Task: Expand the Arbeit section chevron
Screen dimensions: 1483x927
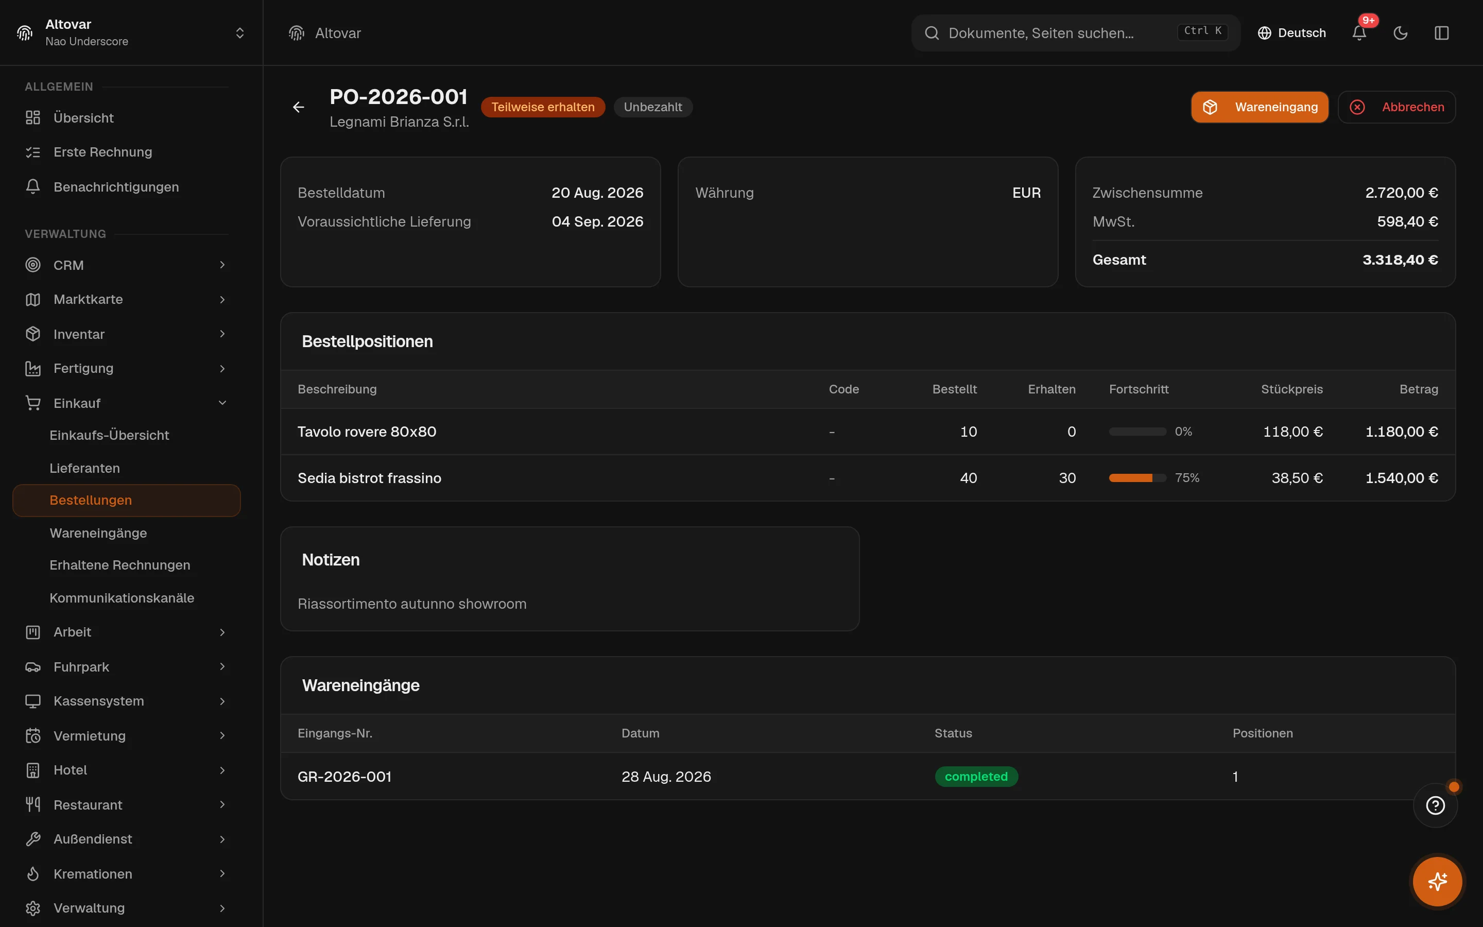Action: coord(222,632)
